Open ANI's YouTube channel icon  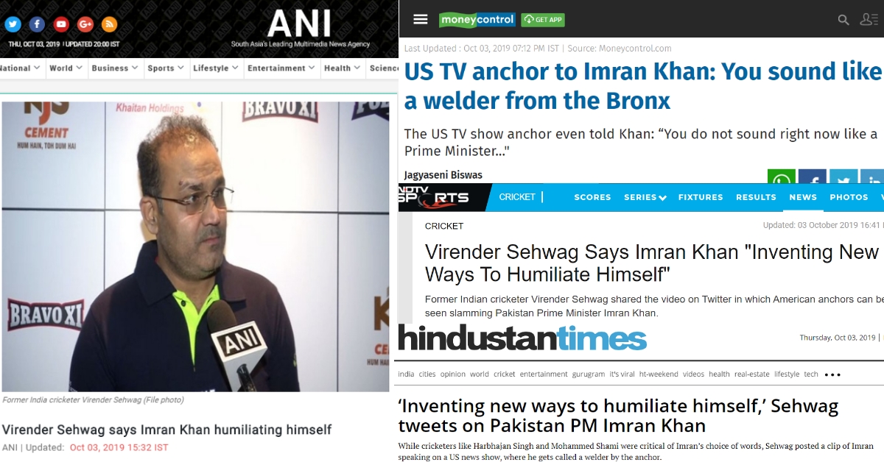click(61, 24)
